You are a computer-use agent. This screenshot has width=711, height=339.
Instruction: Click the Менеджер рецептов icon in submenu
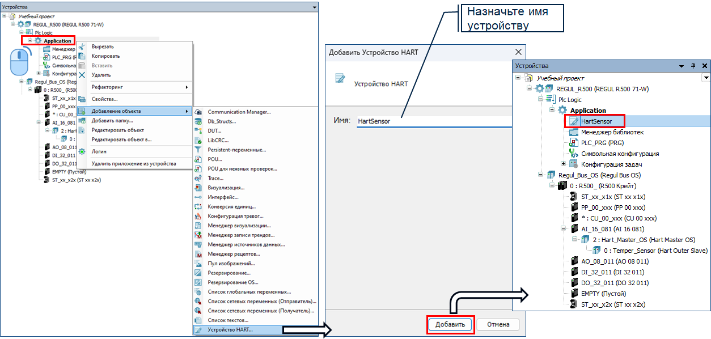tap(198, 254)
